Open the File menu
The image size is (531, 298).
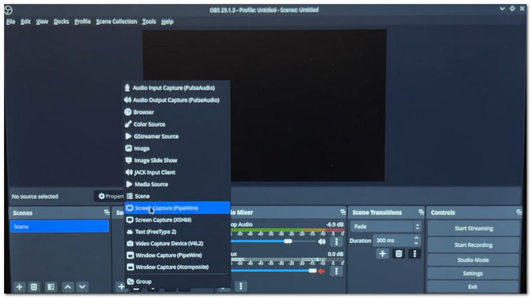11,22
